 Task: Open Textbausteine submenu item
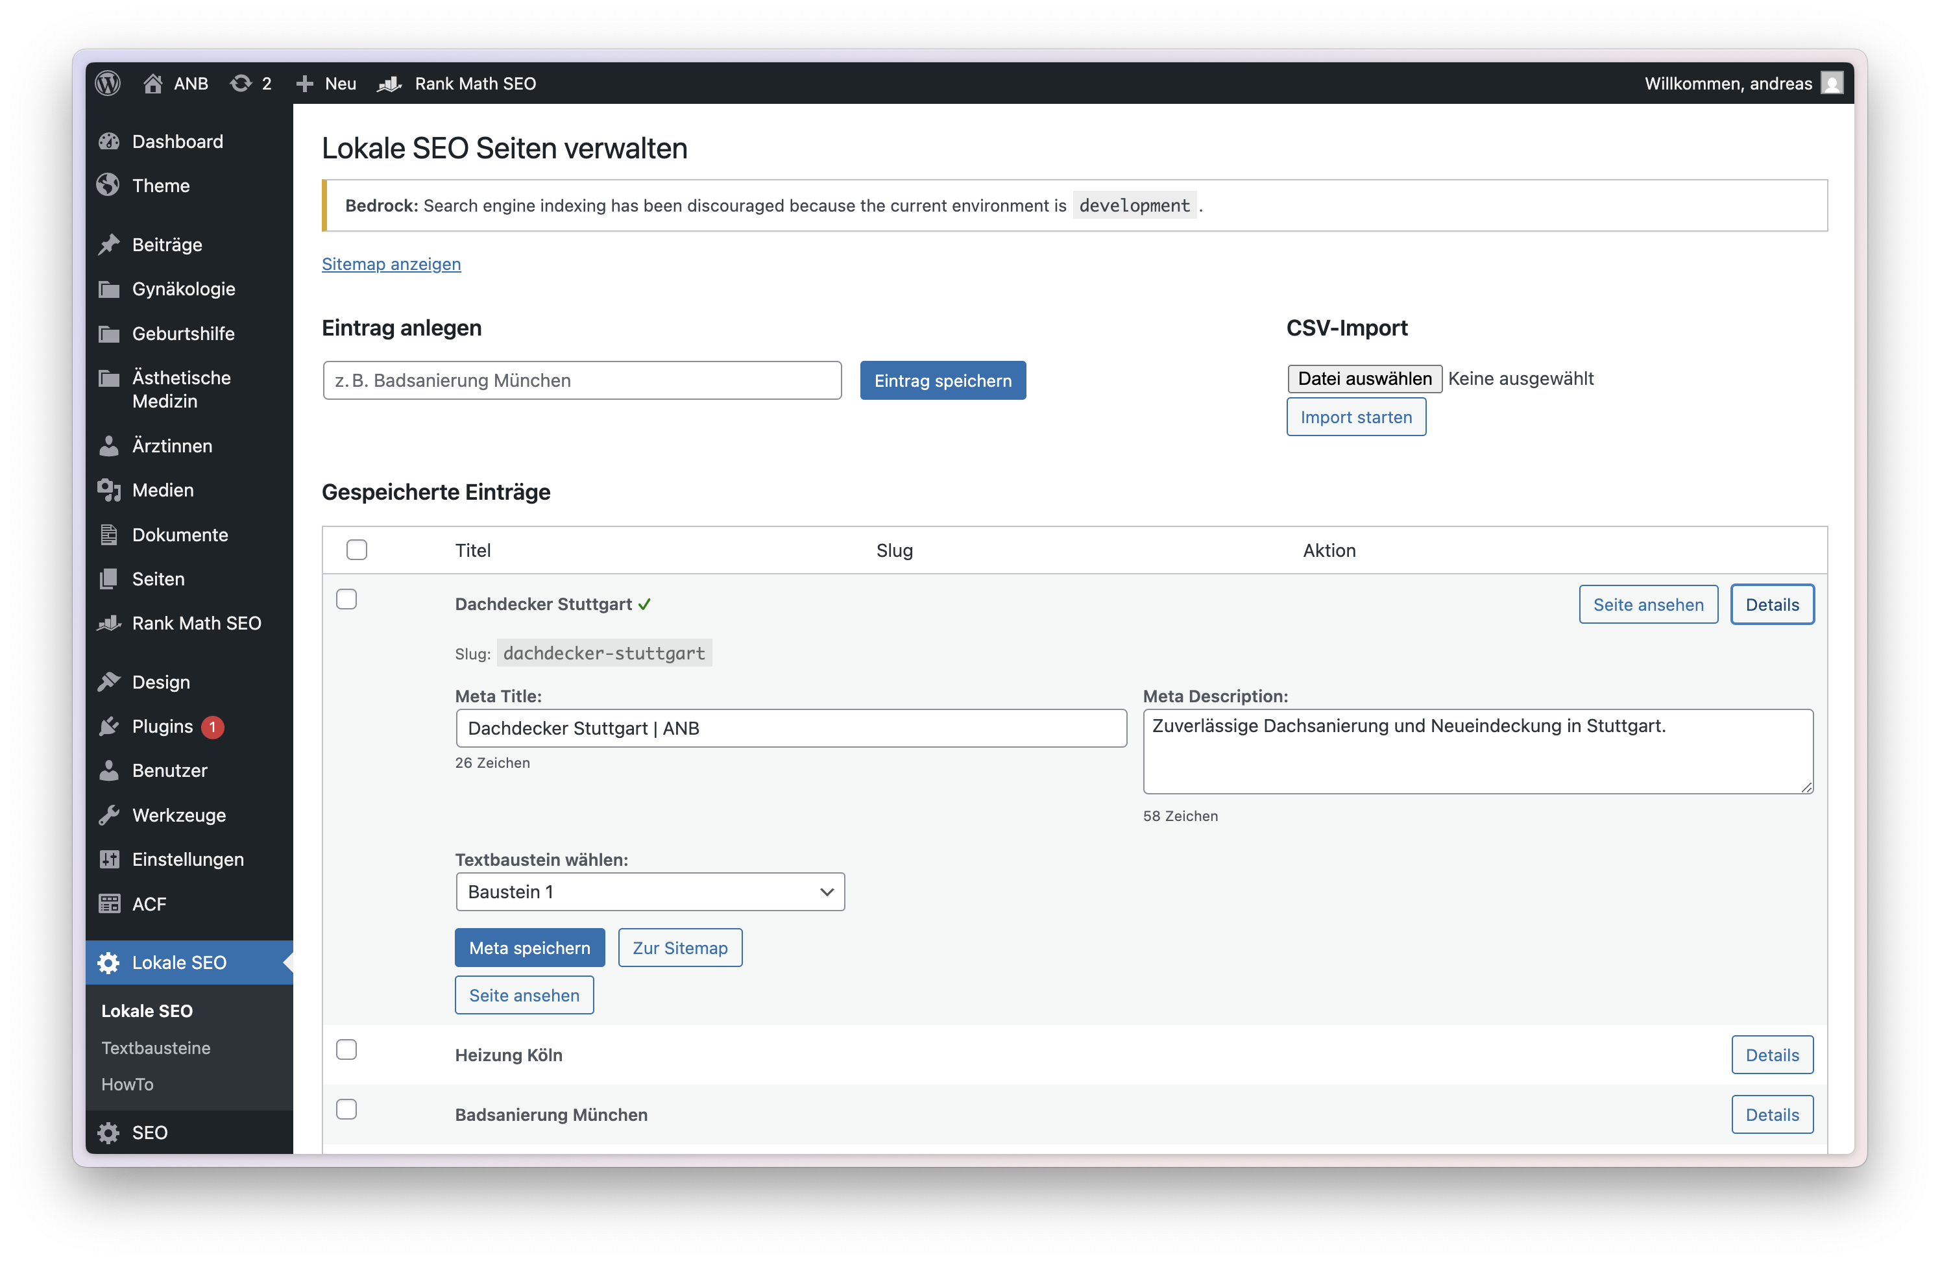click(x=156, y=1049)
